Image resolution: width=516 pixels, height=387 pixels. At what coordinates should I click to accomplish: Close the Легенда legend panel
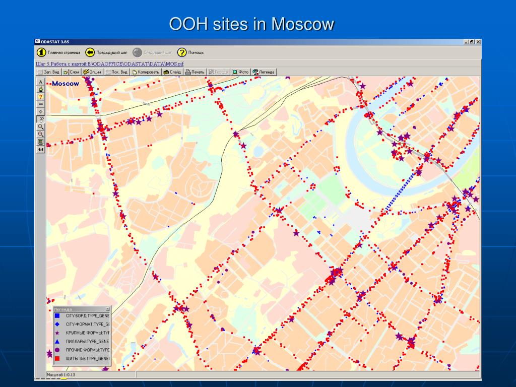107,309
